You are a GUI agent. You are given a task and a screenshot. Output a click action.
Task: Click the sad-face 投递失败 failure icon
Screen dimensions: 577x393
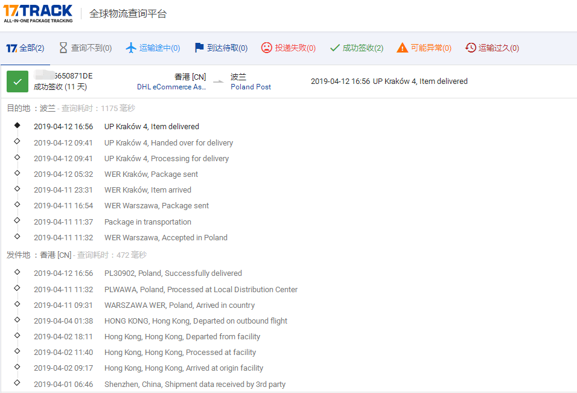(266, 47)
